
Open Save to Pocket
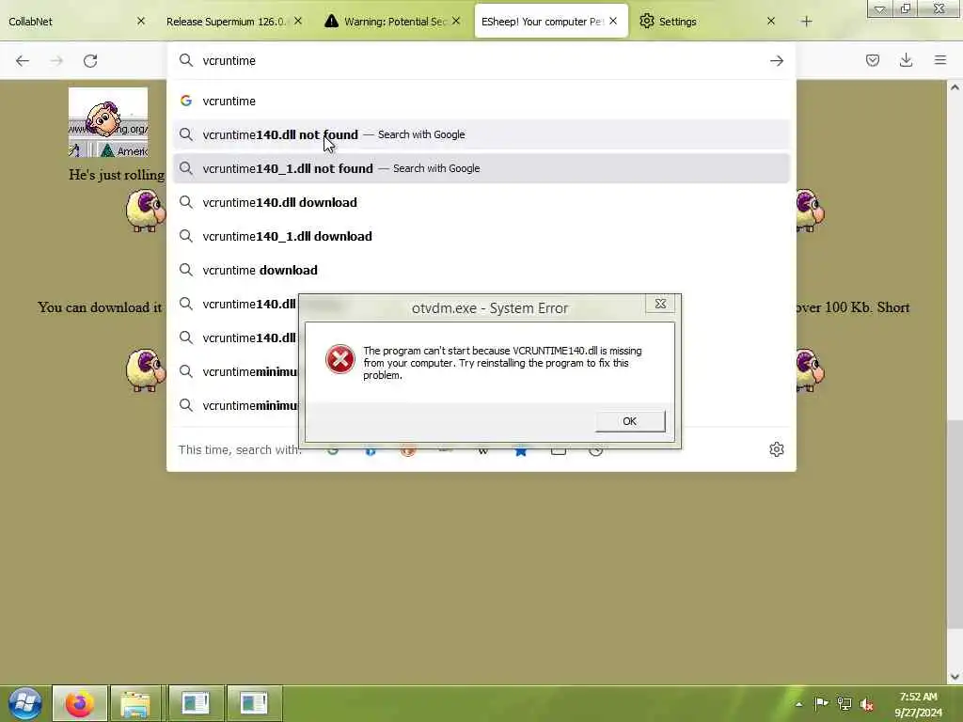872,60
